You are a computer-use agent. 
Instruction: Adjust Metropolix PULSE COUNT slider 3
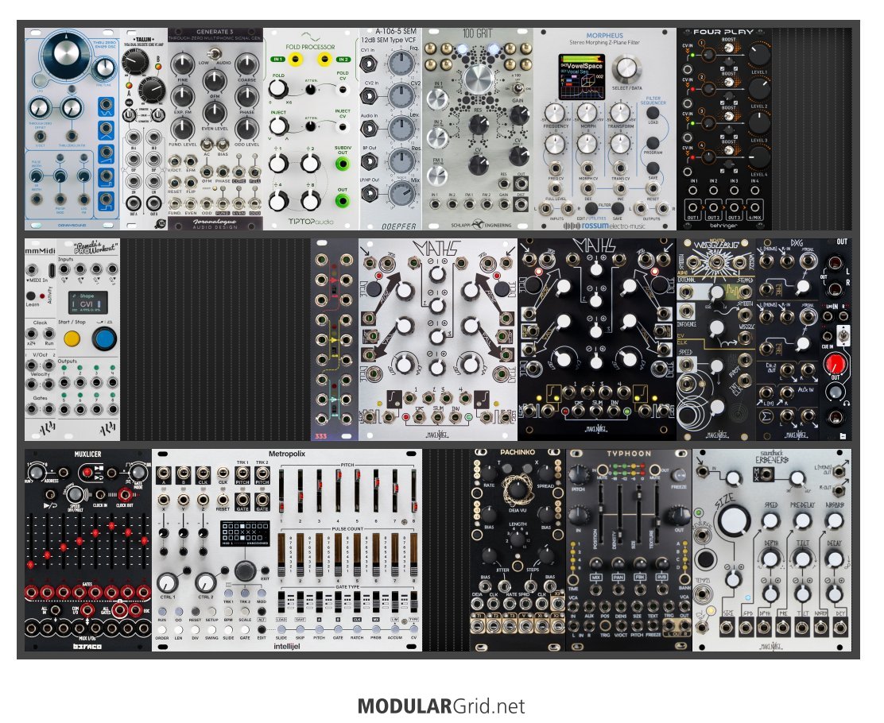click(x=319, y=553)
